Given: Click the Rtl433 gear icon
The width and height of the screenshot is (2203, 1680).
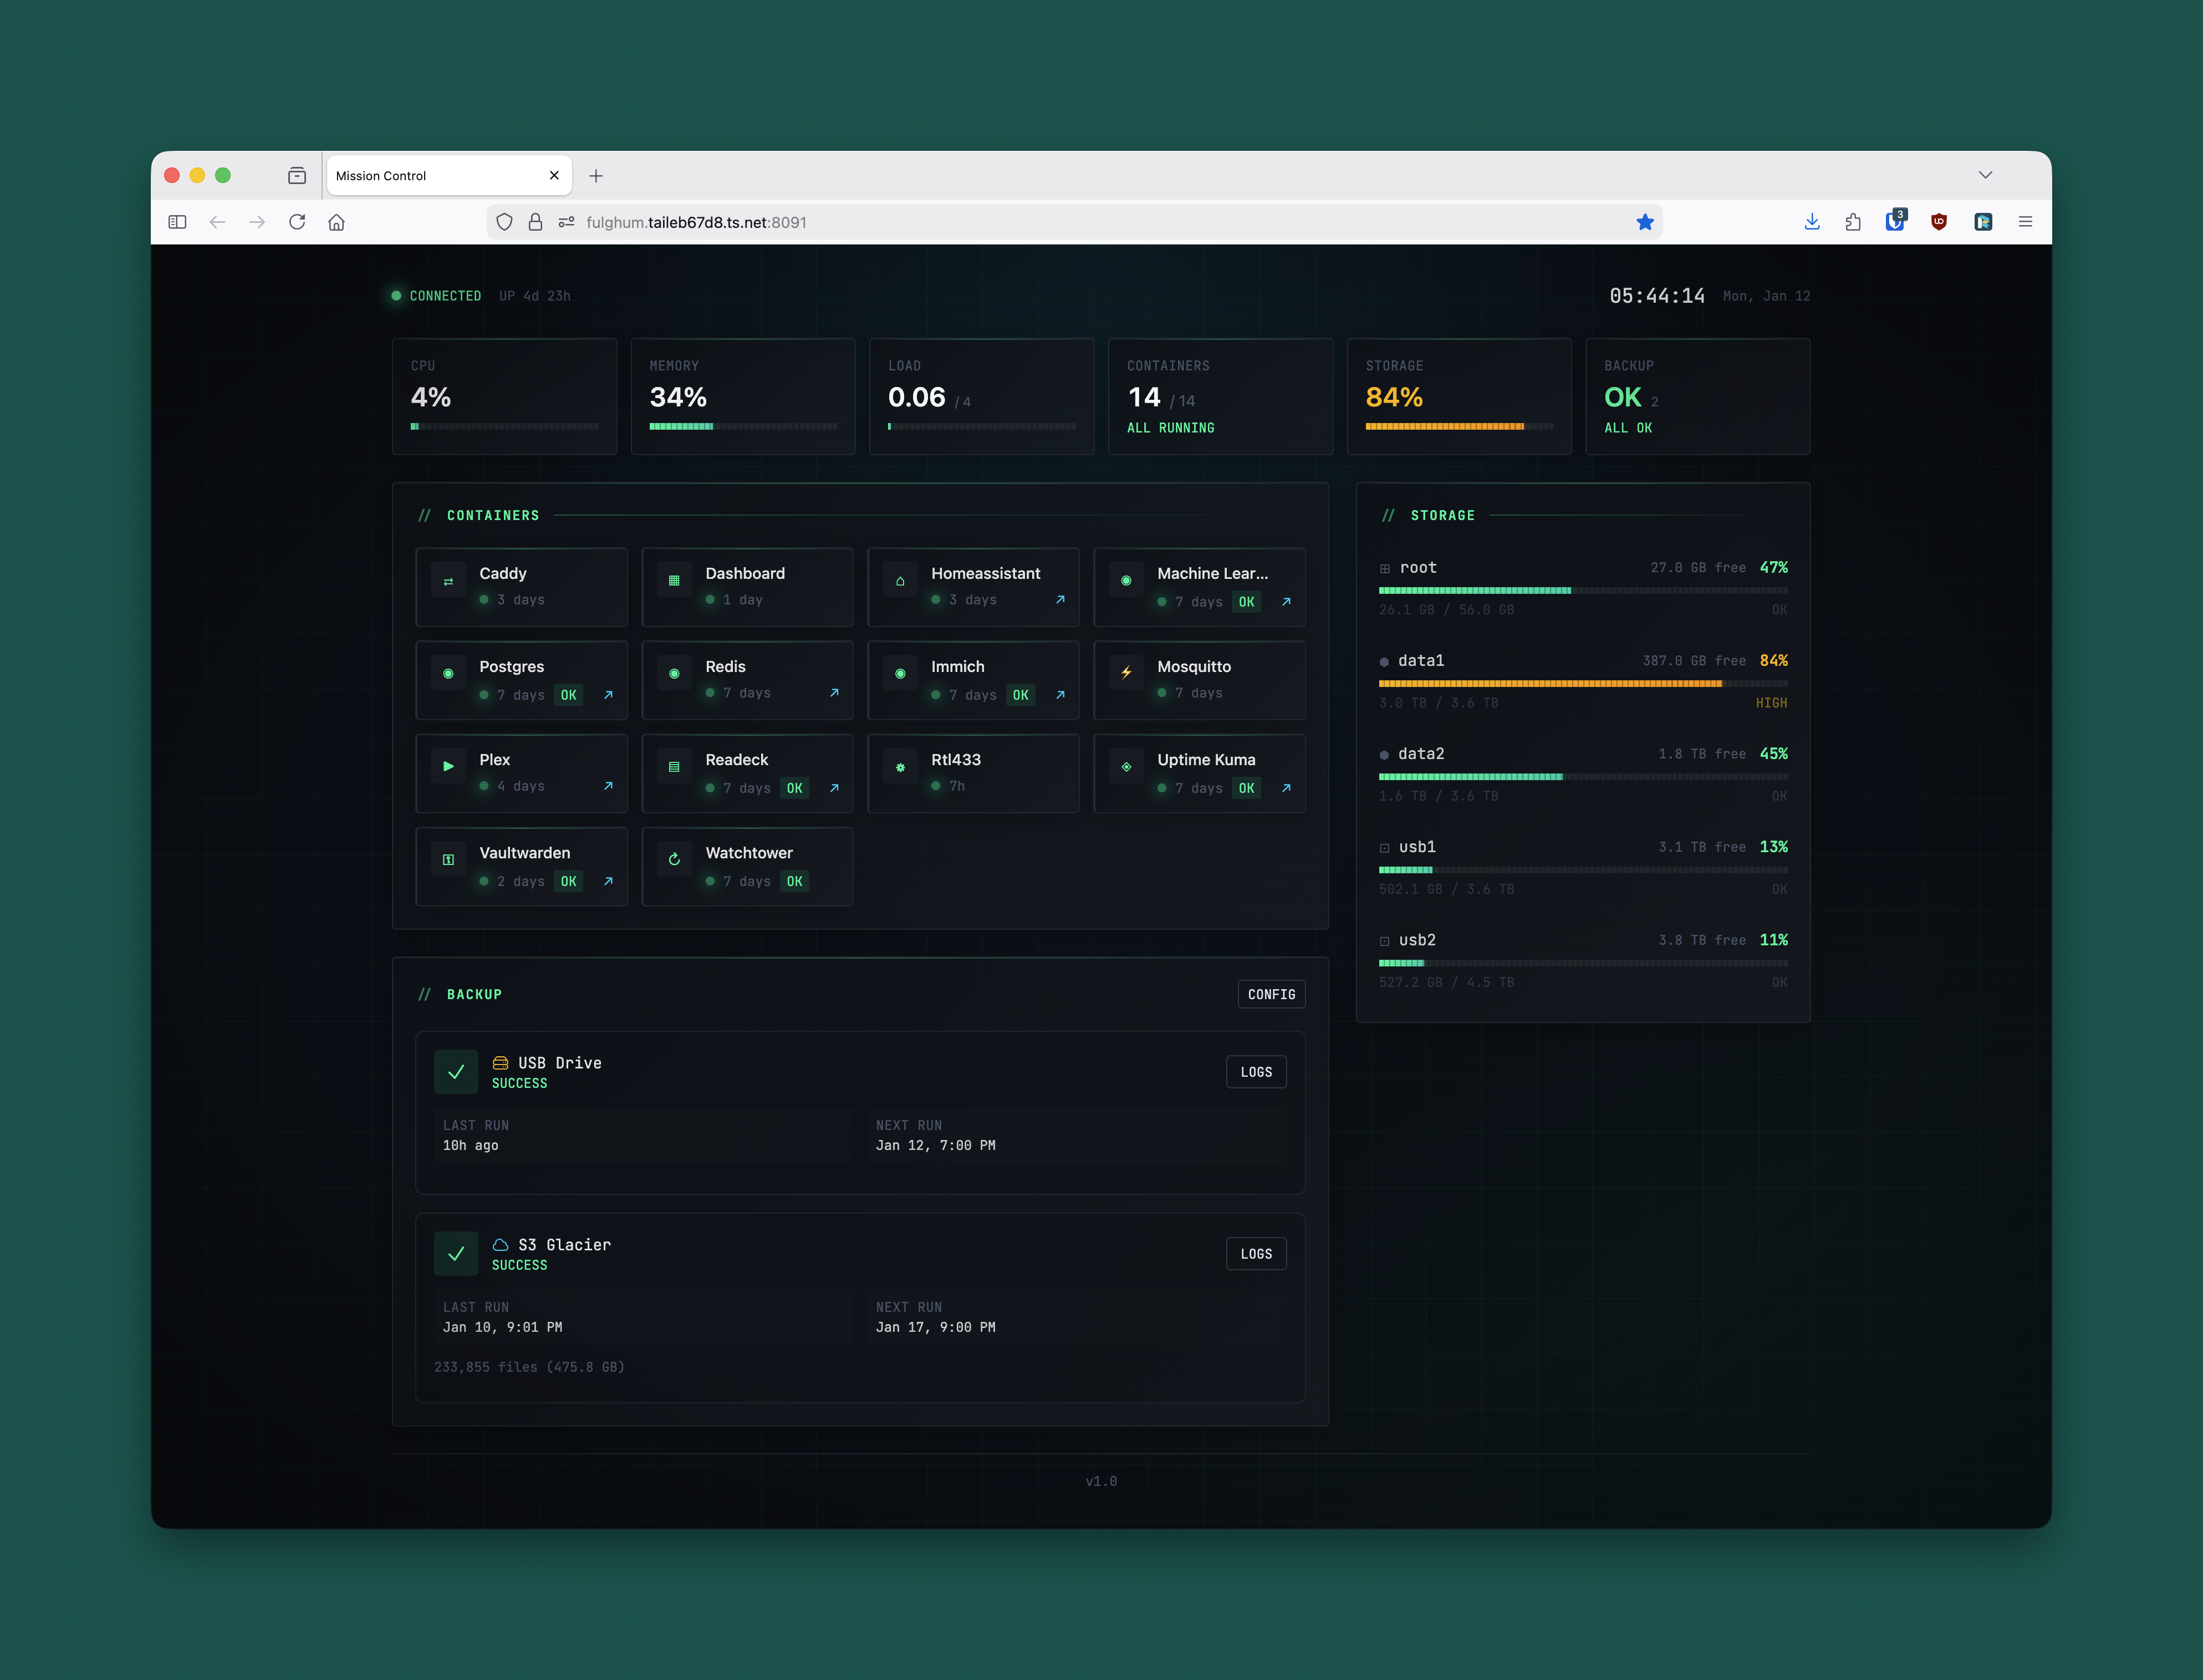Looking at the screenshot, I should (x=901, y=766).
